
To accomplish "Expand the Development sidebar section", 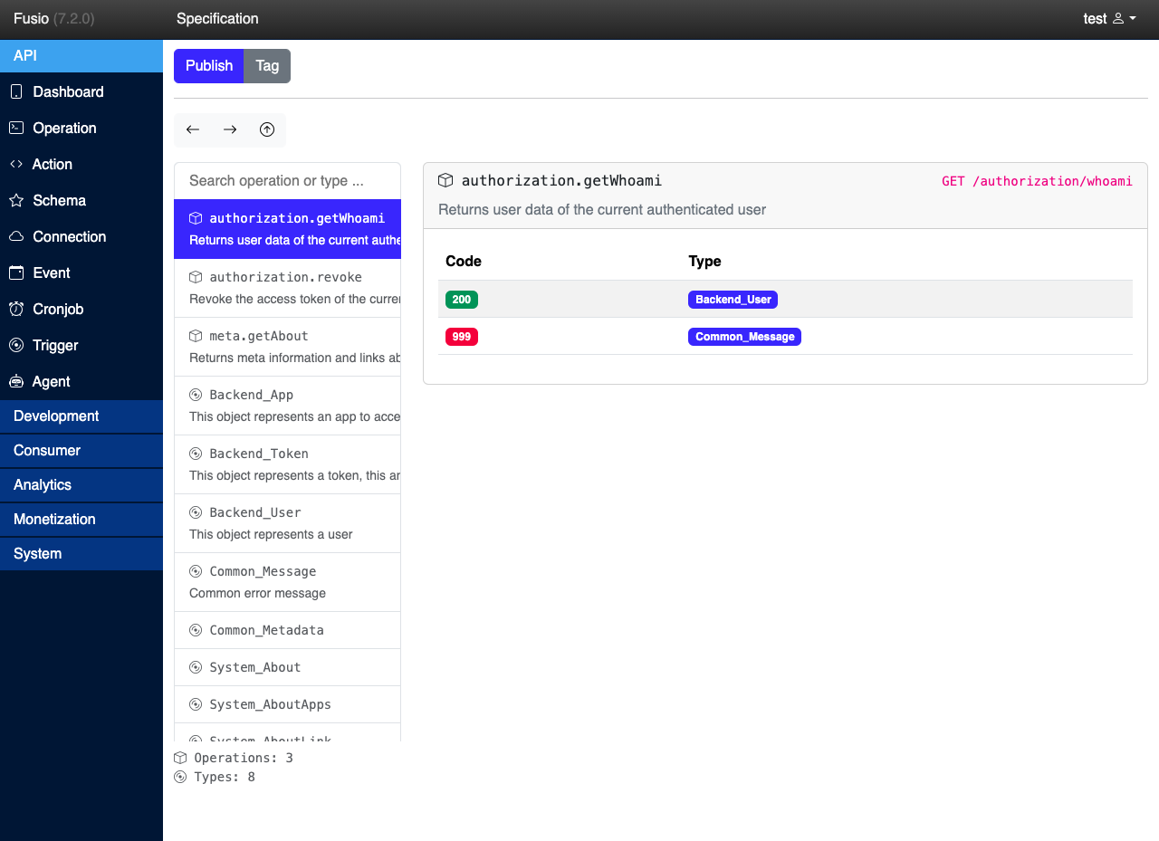I will tap(81, 416).
